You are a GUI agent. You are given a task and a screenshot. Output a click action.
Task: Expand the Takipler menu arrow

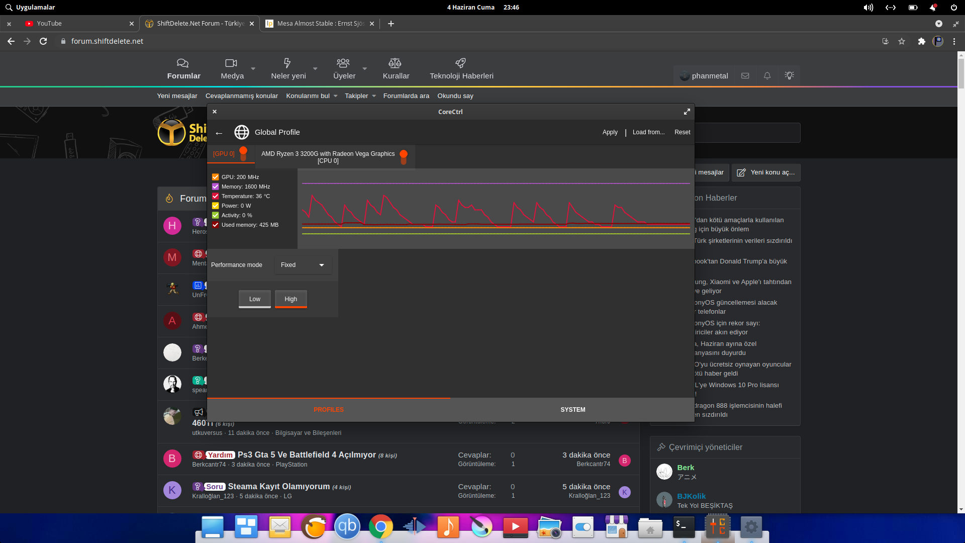coord(374,96)
